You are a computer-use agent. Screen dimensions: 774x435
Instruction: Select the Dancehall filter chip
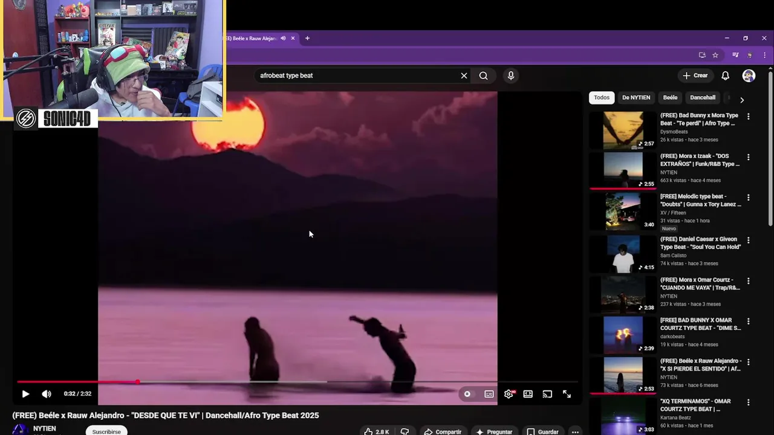point(703,97)
